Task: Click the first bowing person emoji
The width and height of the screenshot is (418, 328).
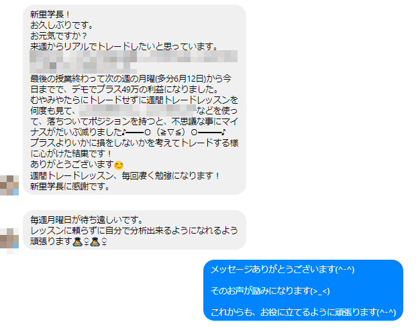Action: [78, 242]
